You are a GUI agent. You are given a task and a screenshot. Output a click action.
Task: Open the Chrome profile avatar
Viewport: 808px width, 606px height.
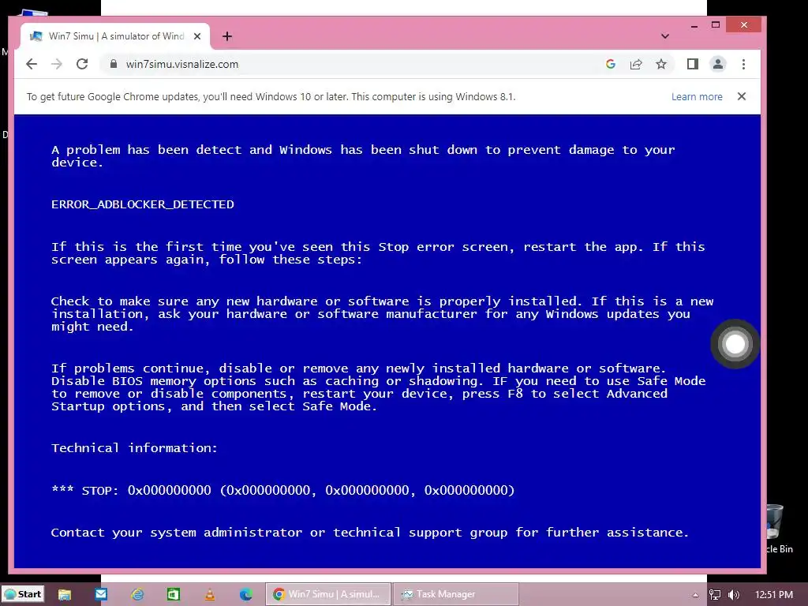(x=718, y=64)
